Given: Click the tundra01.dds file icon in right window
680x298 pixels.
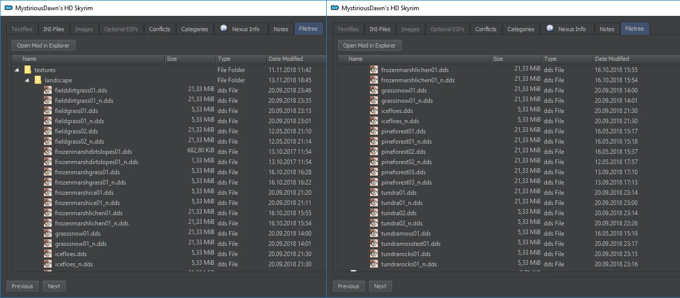Looking at the screenshot, I should click(x=374, y=193).
